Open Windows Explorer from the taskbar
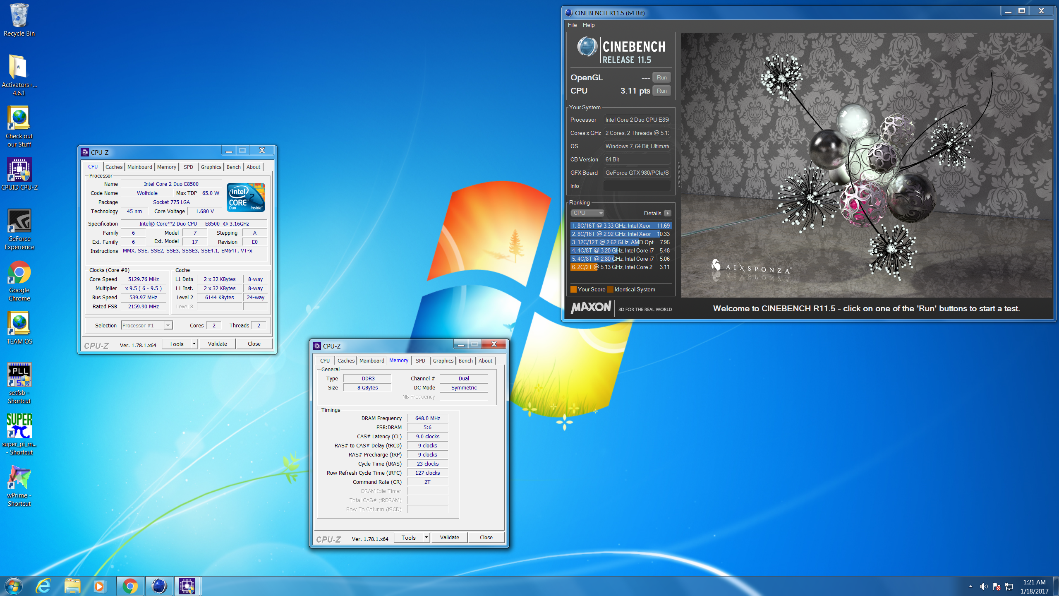 pos(72,586)
